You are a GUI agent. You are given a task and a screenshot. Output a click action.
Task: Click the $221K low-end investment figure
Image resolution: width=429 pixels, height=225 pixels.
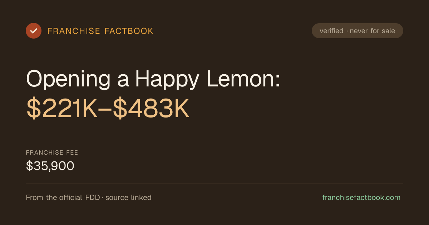point(62,109)
